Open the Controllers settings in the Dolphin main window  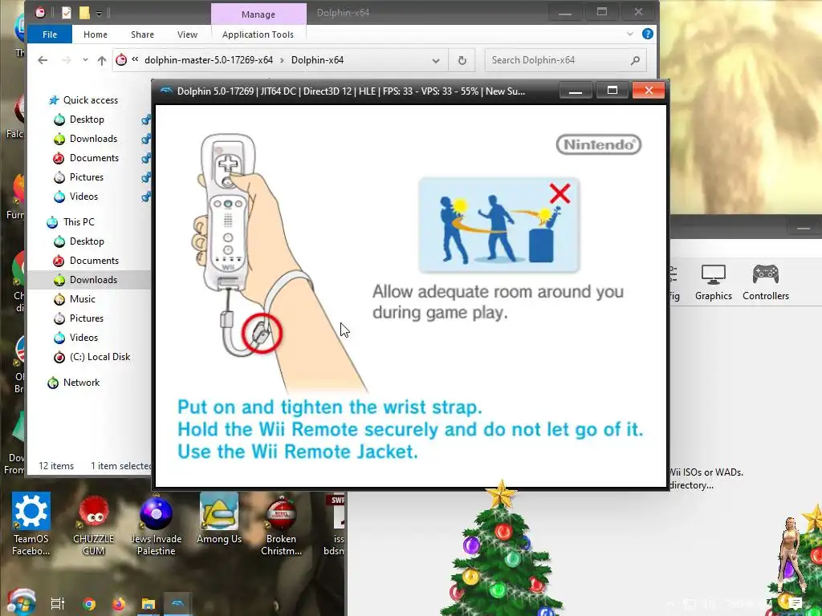[765, 282]
